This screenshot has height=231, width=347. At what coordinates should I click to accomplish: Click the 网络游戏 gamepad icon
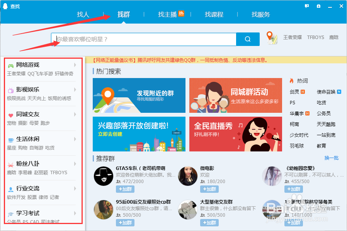[10, 66]
